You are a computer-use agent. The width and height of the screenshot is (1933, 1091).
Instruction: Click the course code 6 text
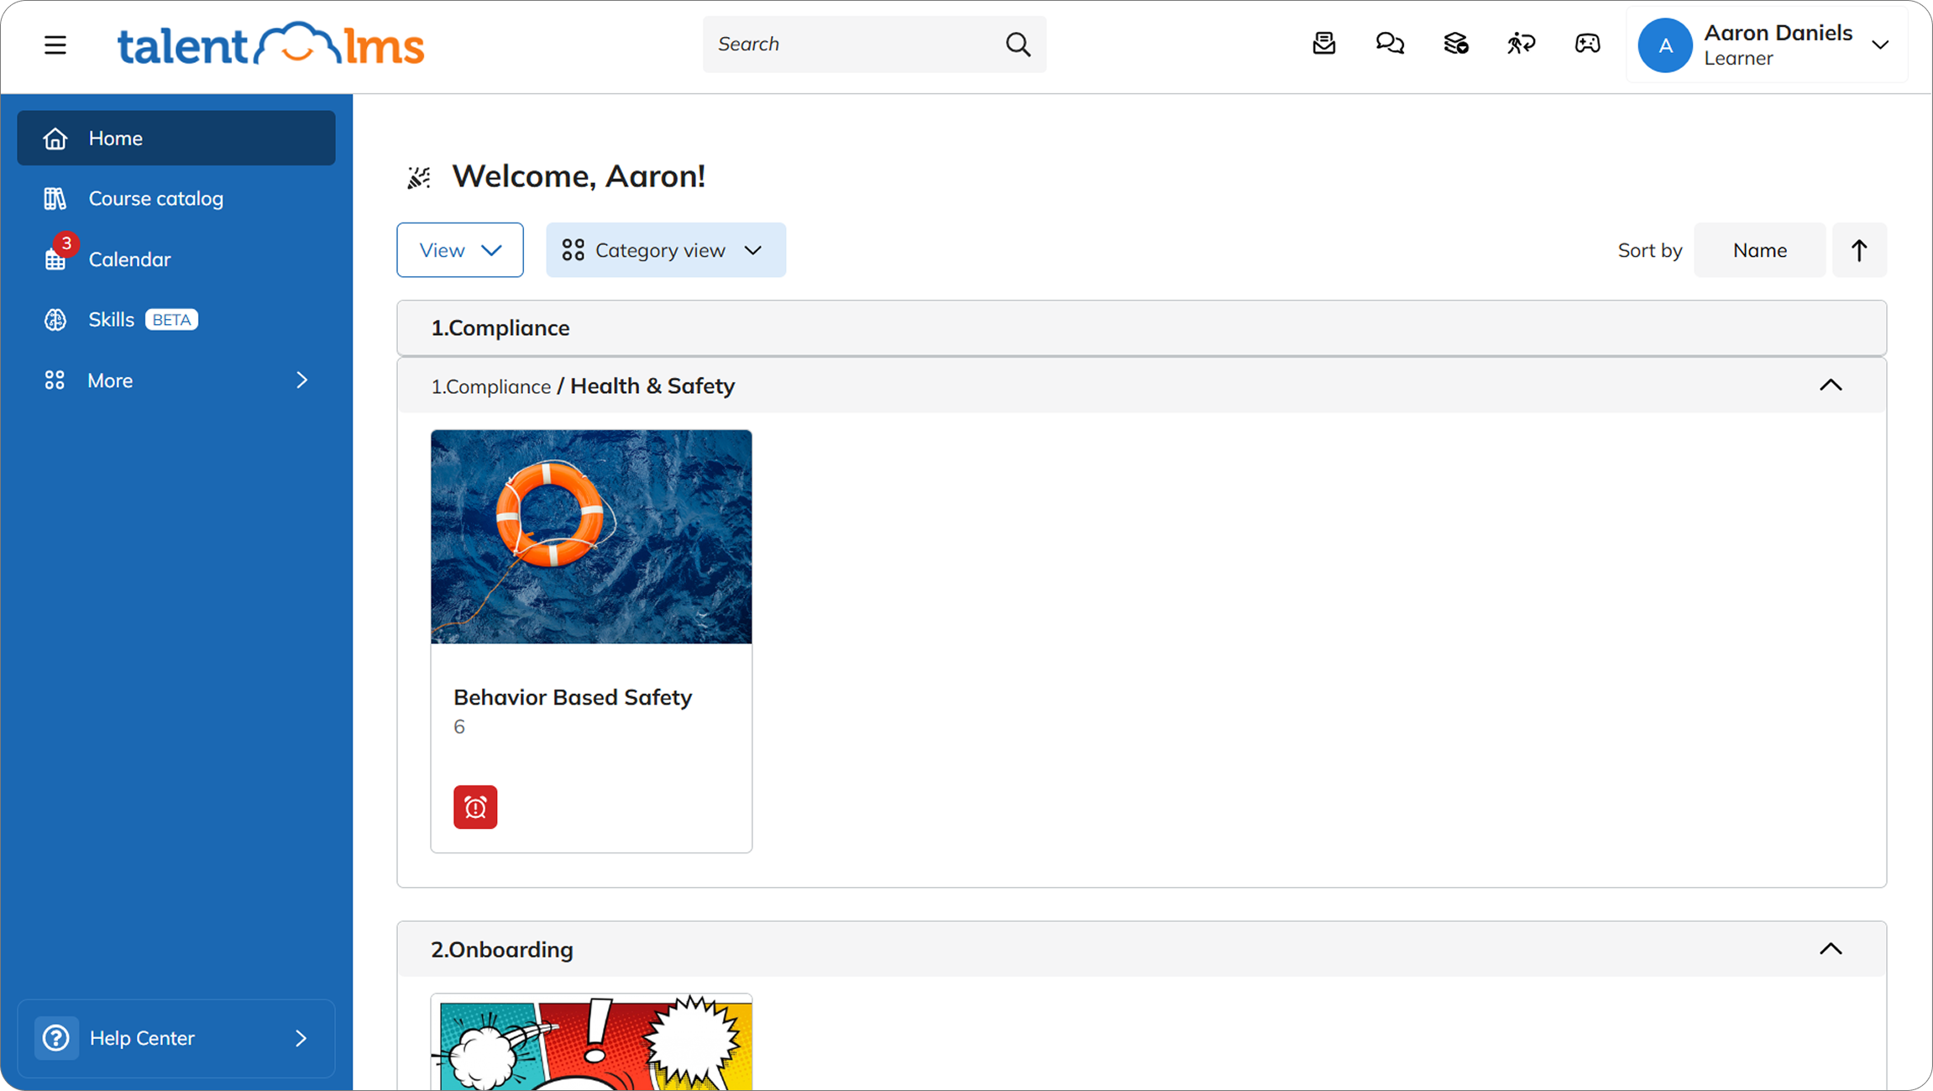click(x=459, y=726)
